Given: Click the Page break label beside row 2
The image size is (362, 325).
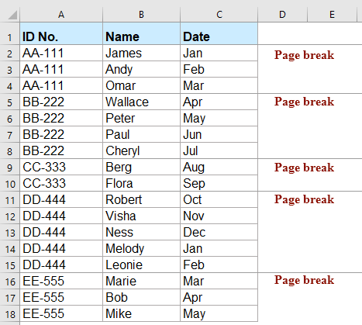Looking at the screenshot, I should coord(304,55).
